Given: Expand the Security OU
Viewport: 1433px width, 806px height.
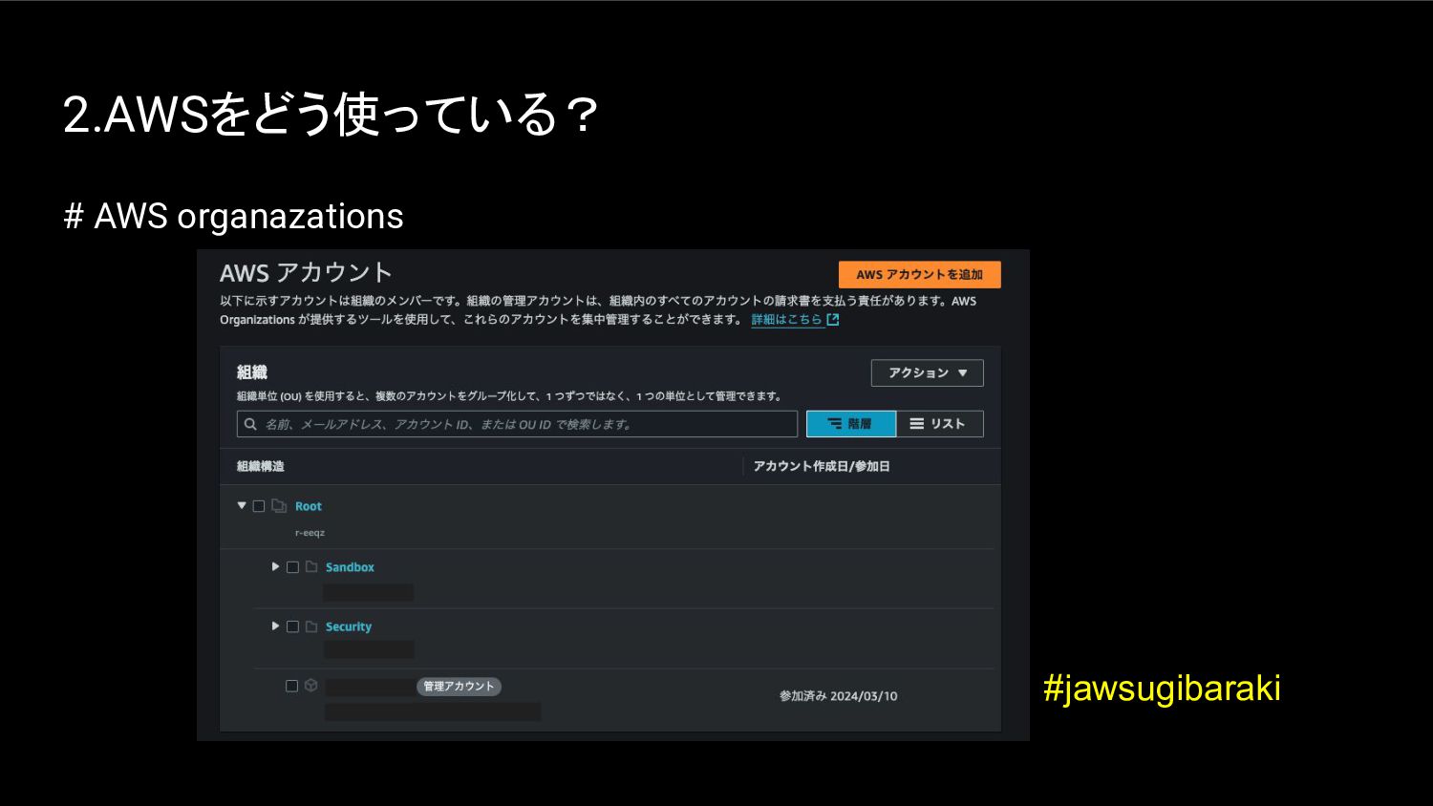Looking at the screenshot, I should 275,626.
